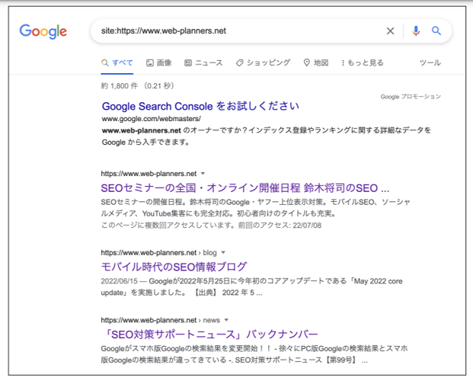The image size is (473, 381).
Task: Open the ツール options
Action: click(x=430, y=62)
